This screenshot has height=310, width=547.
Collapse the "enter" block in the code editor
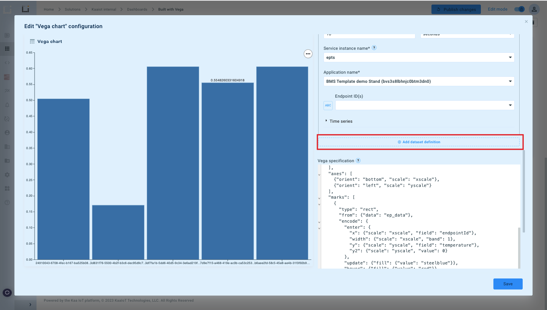319,228
